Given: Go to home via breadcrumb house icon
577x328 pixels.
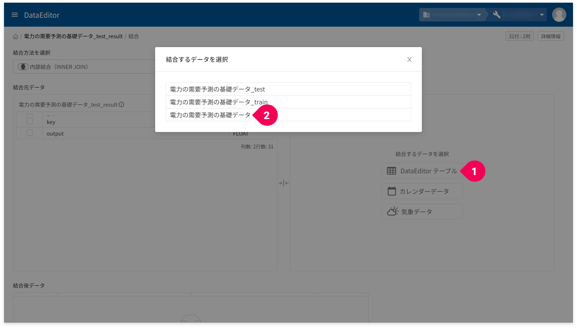Looking at the screenshot, I should coord(16,36).
